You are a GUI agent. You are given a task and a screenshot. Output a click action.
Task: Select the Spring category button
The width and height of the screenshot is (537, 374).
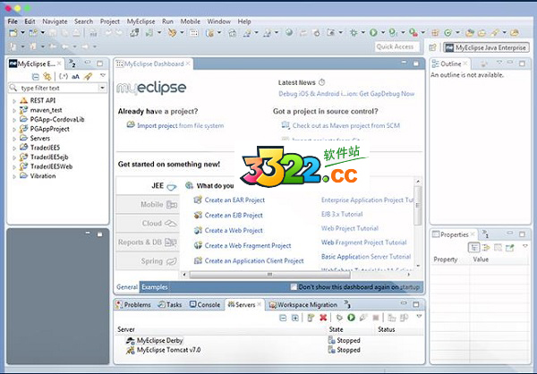click(148, 261)
